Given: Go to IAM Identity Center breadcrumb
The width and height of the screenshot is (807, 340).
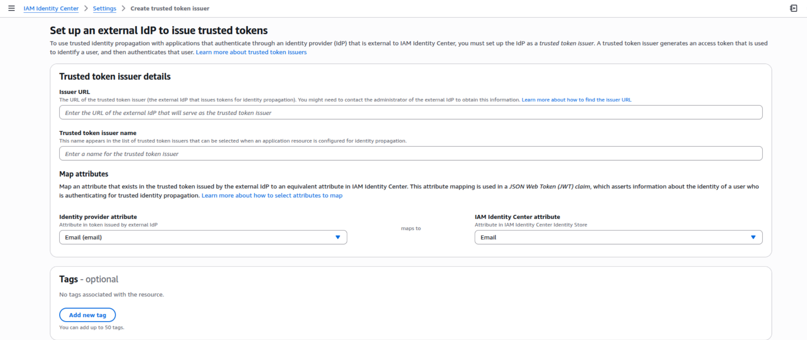Looking at the screenshot, I should pos(51,8).
